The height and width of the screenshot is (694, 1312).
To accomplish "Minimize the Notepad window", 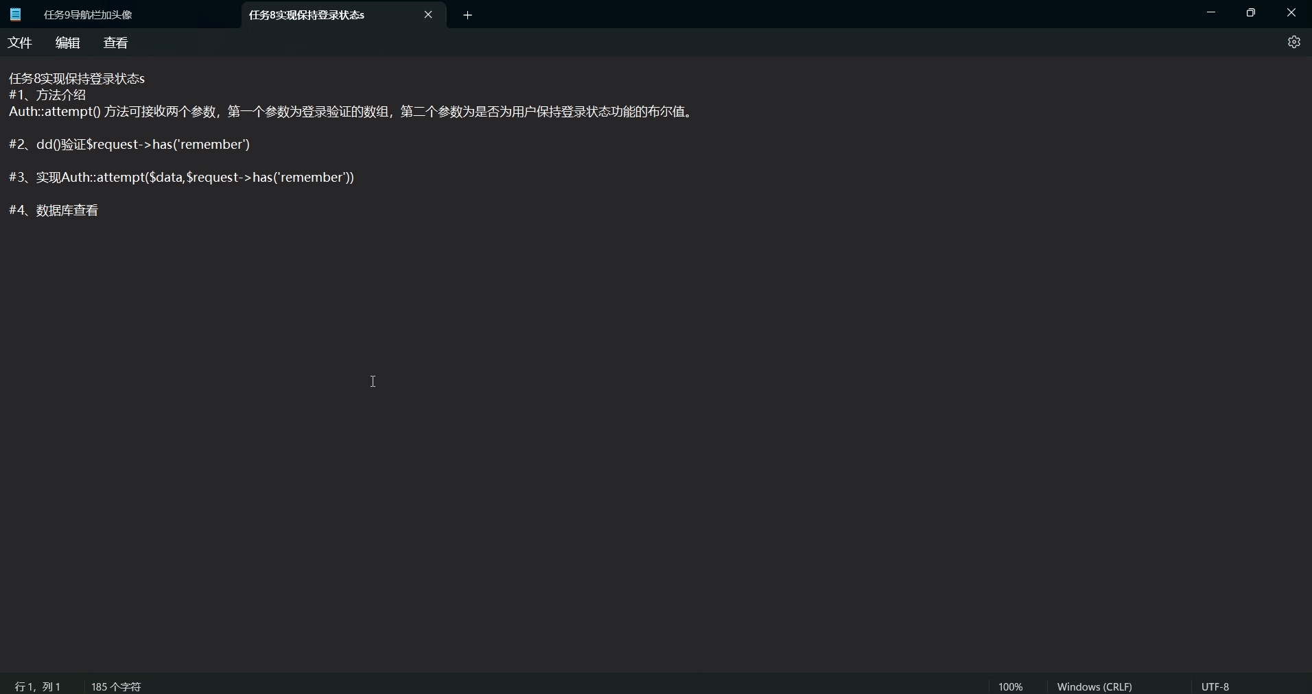I will 1210,12.
